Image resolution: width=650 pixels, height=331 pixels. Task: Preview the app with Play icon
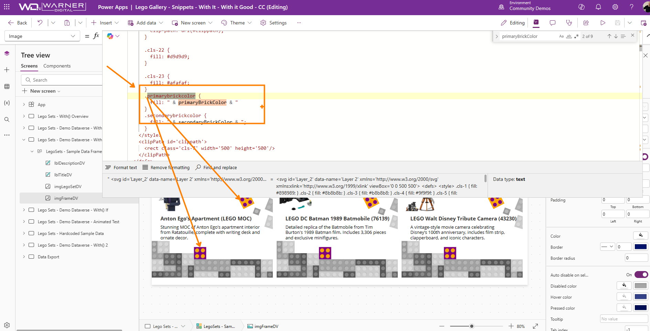[x=603, y=23]
